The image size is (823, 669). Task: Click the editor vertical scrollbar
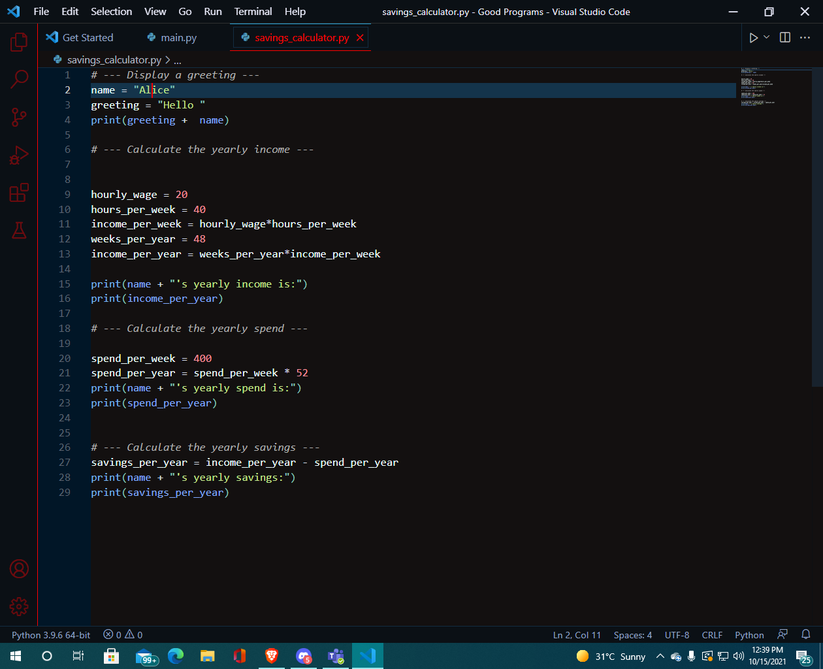point(817,229)
